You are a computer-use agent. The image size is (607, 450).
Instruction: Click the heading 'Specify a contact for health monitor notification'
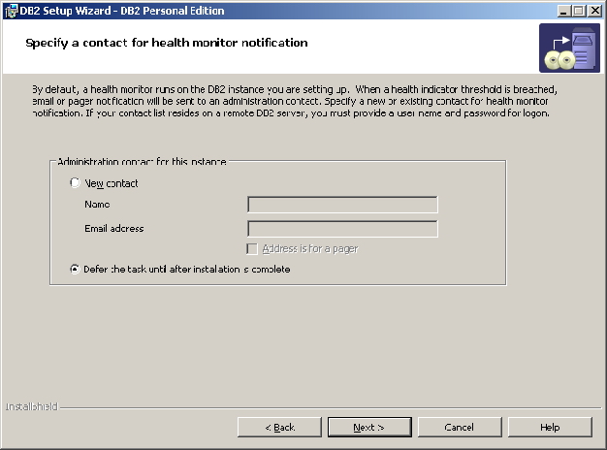coord(167,43)
